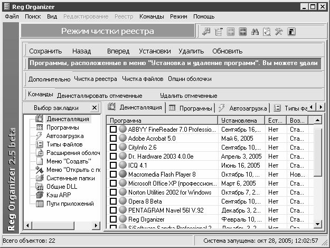Click the magnifier-over-document icon in toolbar
Image resolution: width=330 pixels, height=248 pixels.
click(266, 32)
